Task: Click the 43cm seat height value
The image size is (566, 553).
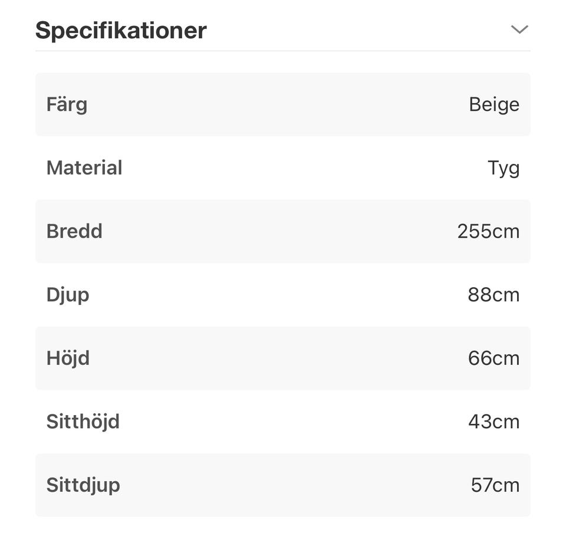Action: coord(493,422)
